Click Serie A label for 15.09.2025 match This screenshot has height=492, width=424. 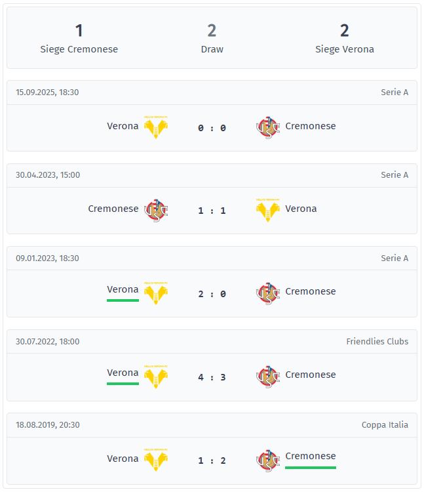click(394, 92)
